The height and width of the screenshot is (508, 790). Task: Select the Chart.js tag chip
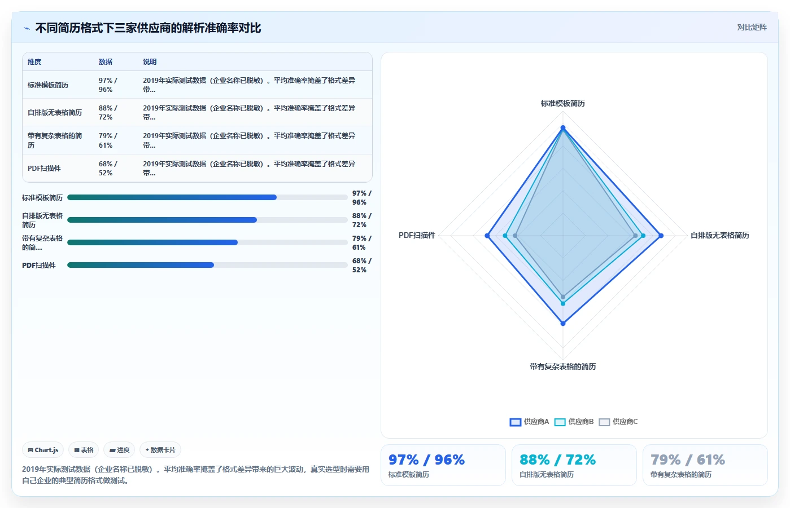pos(43,450)
